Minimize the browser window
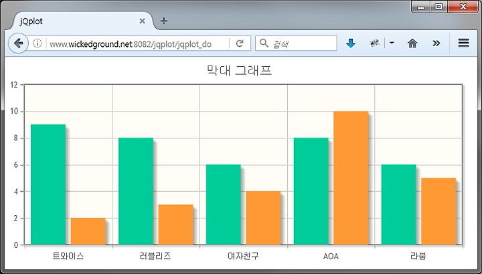 coord(421,7)
